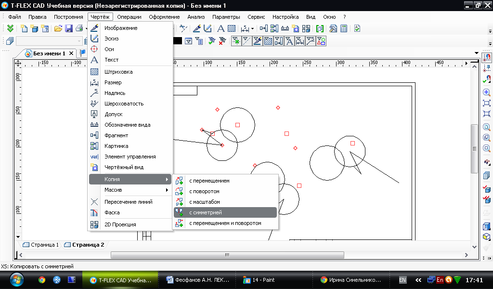Select copy с перемещением и поворотом
Viewport: 493px width, 289px height.
tap(225, 223)
